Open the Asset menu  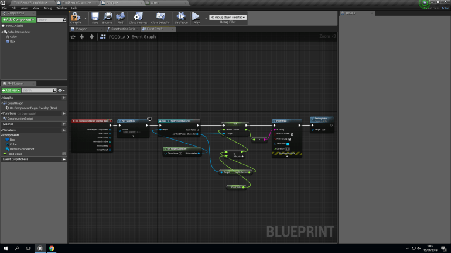pos(25,8)
